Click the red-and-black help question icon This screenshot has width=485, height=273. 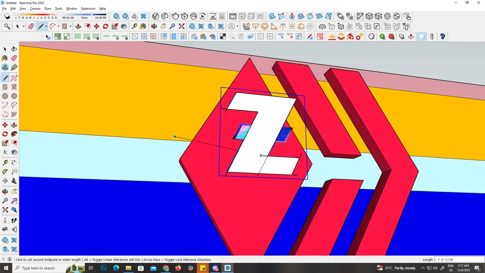[x=443, y=36]
